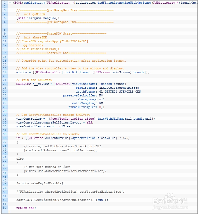Click line number 5 in the gutter
Screen dimensions: 199x214
click(5, 18)
